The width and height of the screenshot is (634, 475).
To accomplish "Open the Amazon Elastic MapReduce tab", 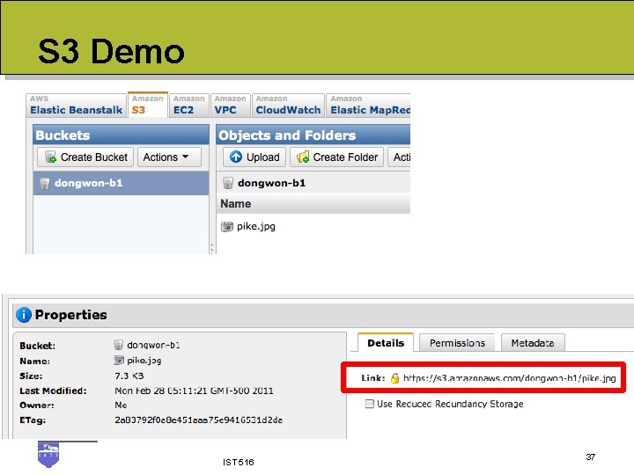I will (x=369, y=105).
